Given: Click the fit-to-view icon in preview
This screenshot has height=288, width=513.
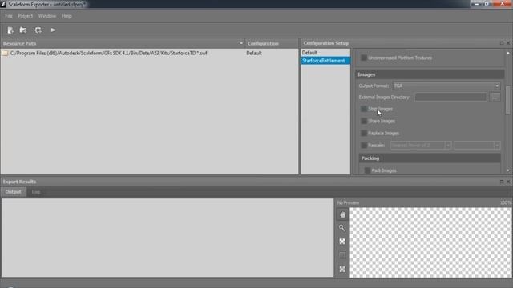Looking at the screenshot, I should [x=342, y=242].
